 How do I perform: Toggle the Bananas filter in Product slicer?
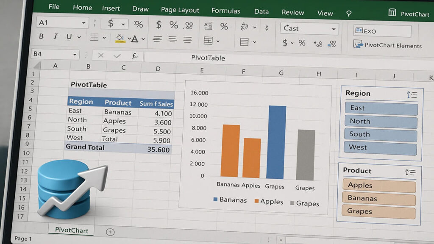click(x=379, y=198)
